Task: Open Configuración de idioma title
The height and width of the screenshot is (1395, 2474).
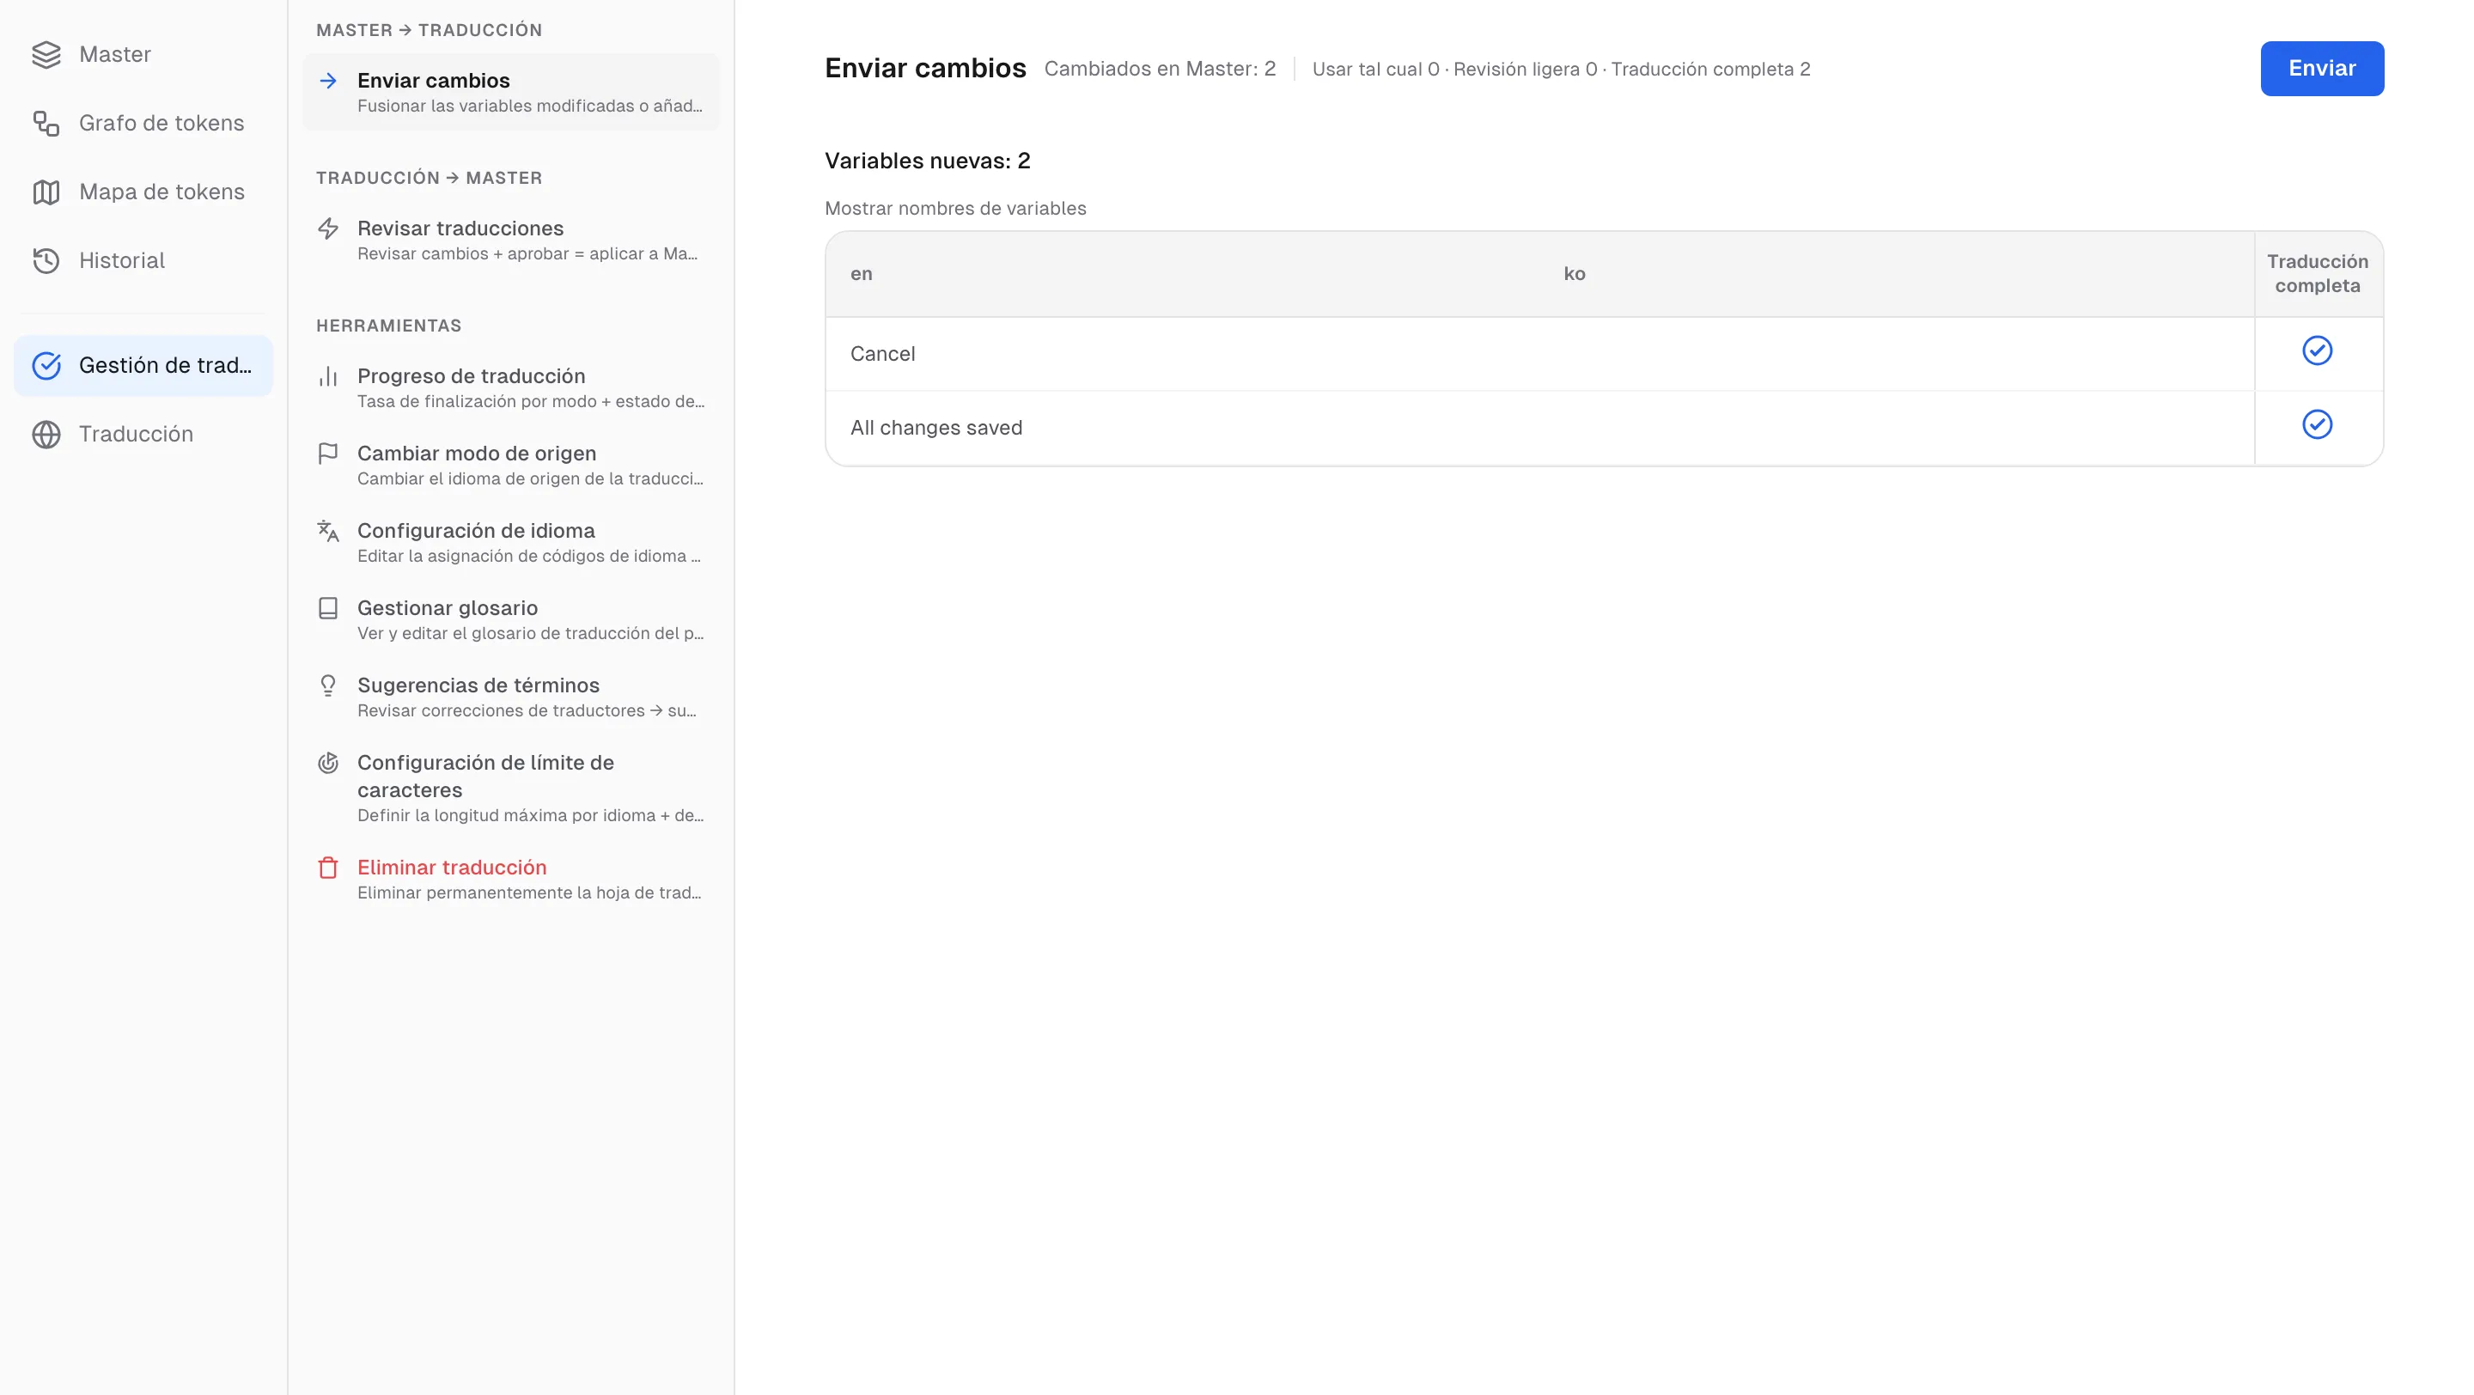Action: pyautogui.click(x=477, y=531)
